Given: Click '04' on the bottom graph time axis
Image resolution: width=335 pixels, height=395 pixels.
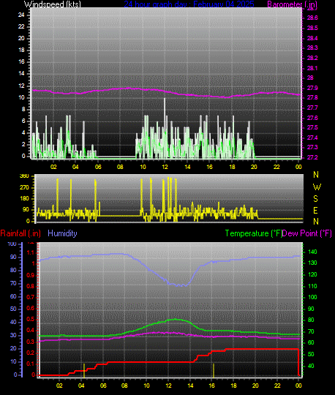Looking at the screenshot, I should click(x=81, y=385).
